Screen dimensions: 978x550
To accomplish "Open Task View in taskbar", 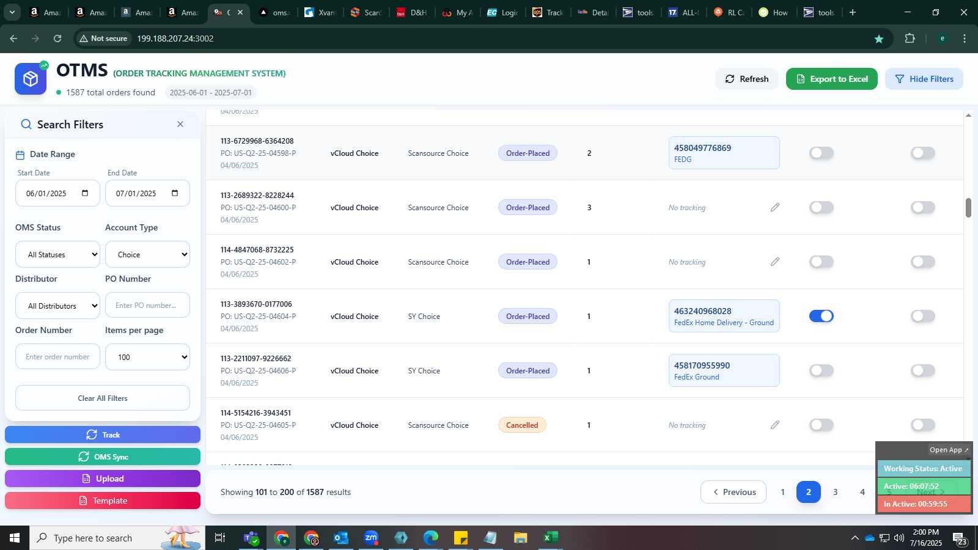I will point(220,538).
